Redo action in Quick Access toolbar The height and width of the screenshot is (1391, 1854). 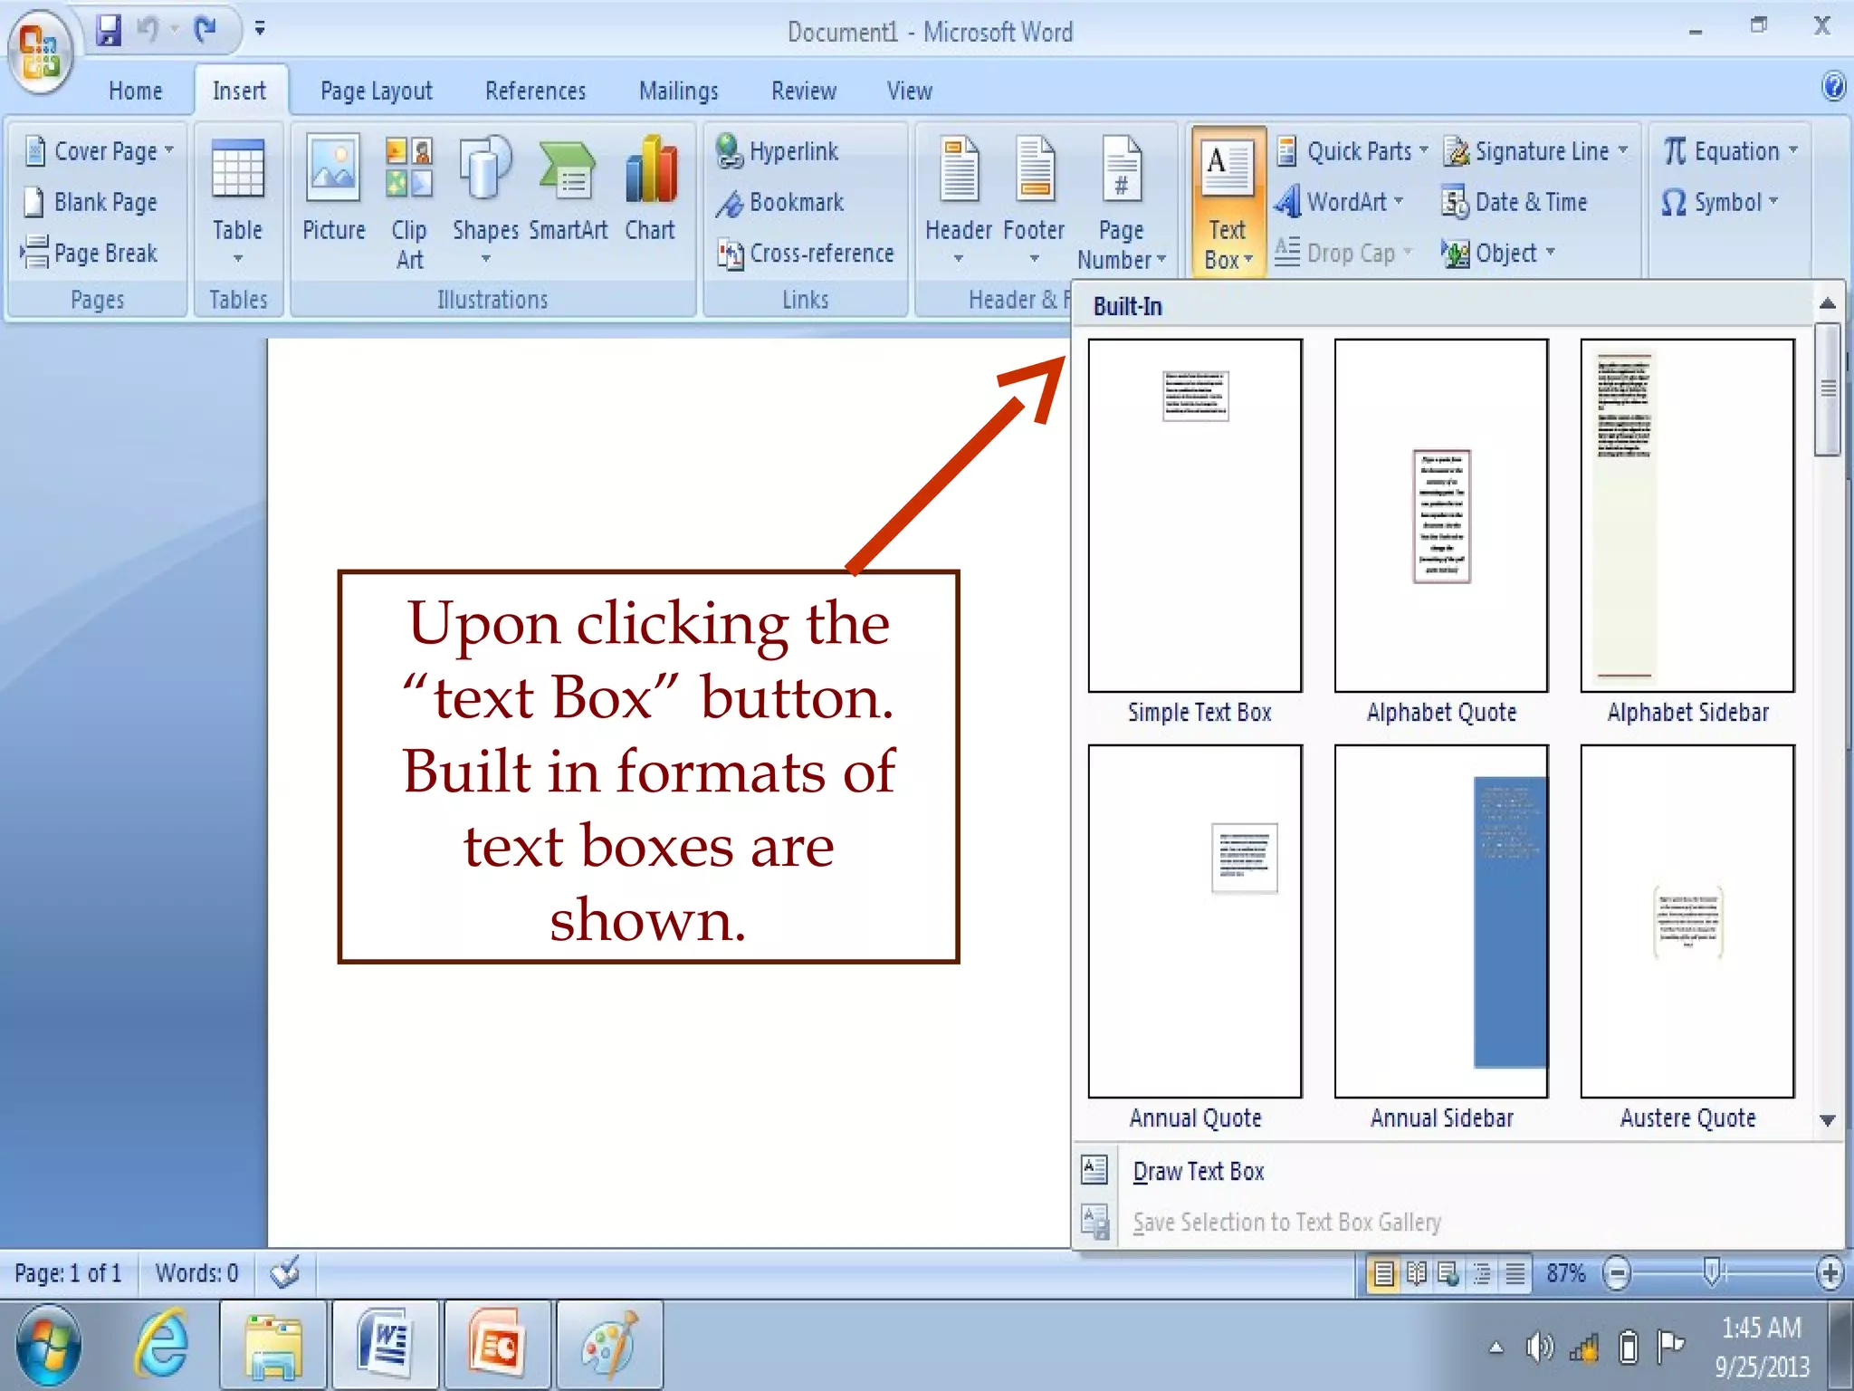pyautogui.click(x=205, y=30)
